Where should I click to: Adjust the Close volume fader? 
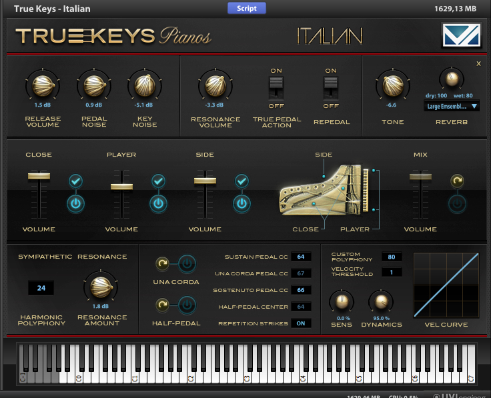tap(39, 176)
